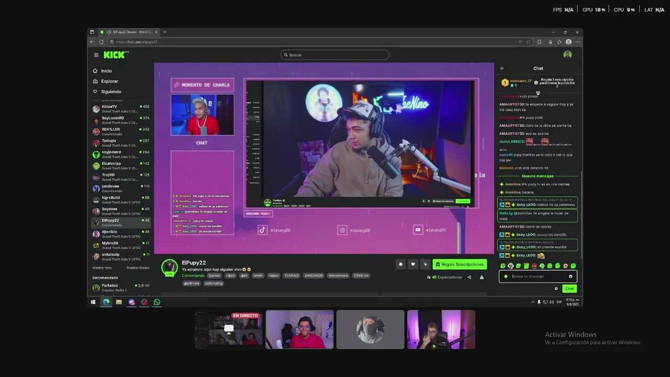Screen dimensions: 670x377
Task: Click the Conversando category link
Action: pyautogui.click(x=193, y=275)
